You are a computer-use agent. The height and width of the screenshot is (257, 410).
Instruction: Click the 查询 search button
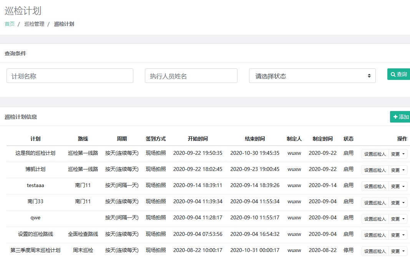click(x=398, y=75)
